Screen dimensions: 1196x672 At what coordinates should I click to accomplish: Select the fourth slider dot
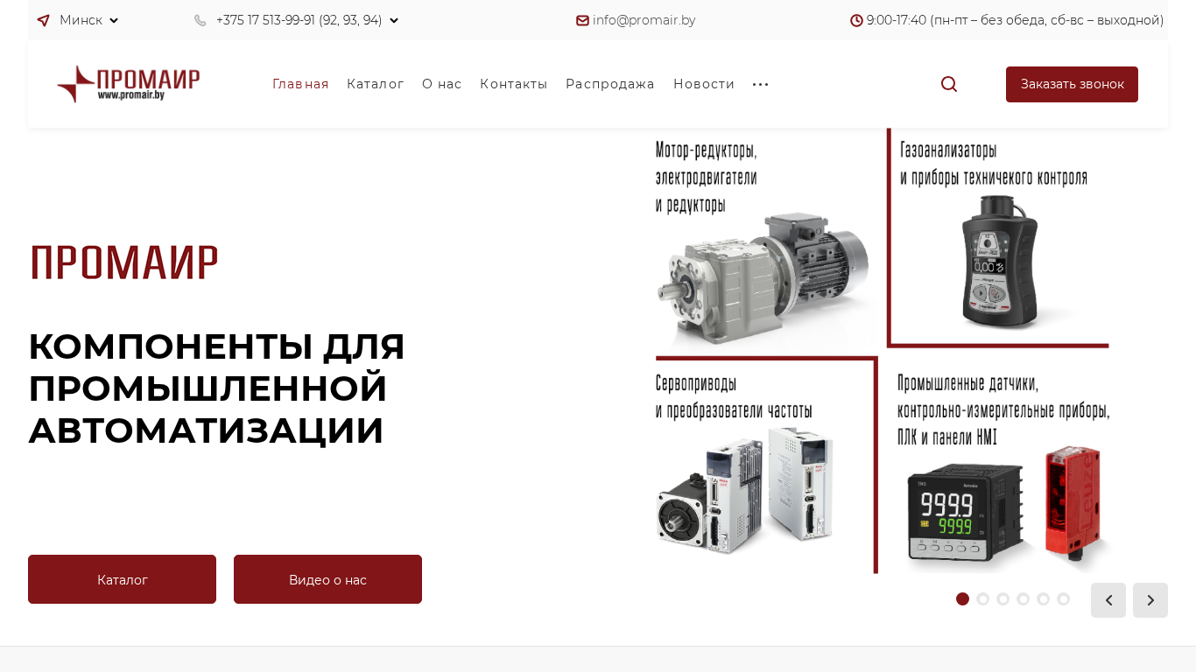point(1023,599)
